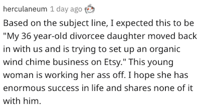
Task: Click the words 'wind chime business'
Action: click(x=46, y=62)
